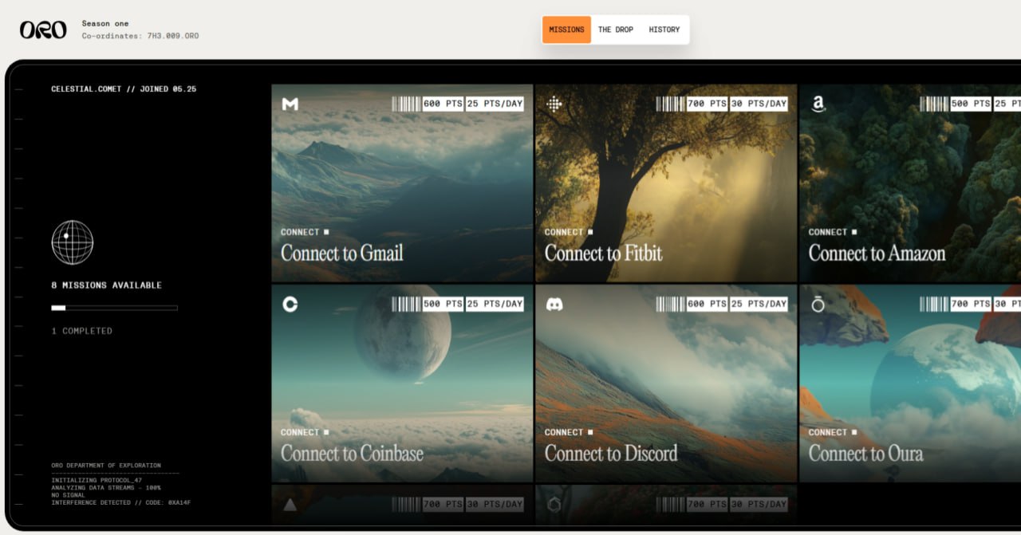This screenshot has width=1021, height=535.
Task: Click the Discord card 600 PTS badge
Action: (707, 304)
